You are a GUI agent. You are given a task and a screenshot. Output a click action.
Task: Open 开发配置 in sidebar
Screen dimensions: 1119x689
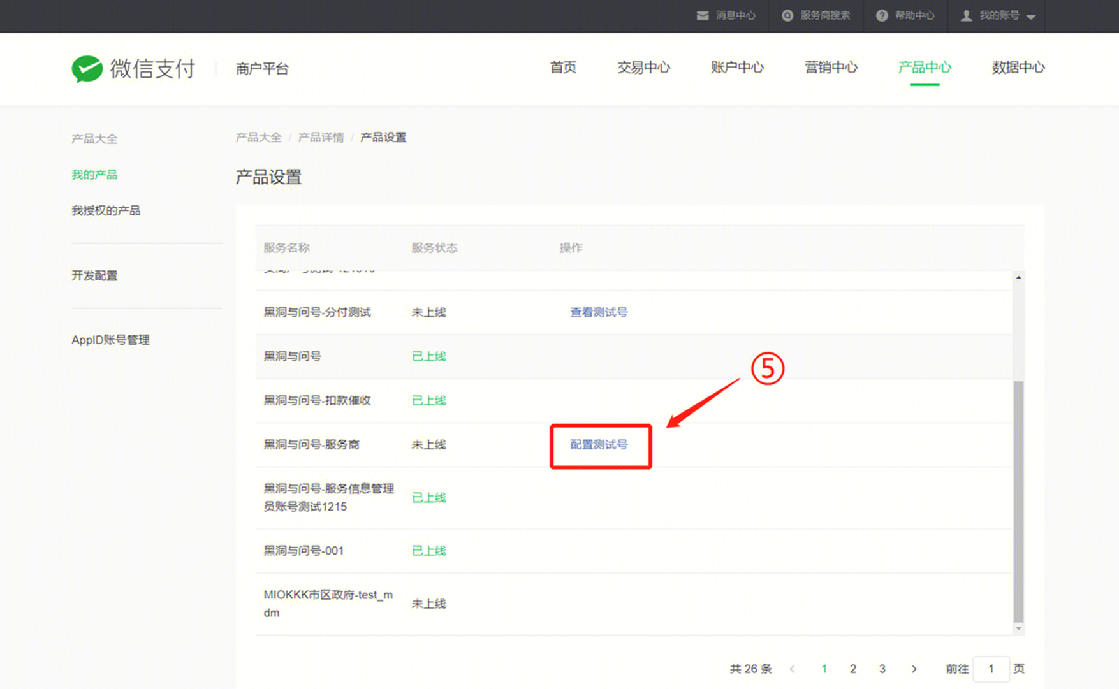(94, 275)
